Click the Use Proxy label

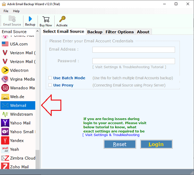[63, 85]
